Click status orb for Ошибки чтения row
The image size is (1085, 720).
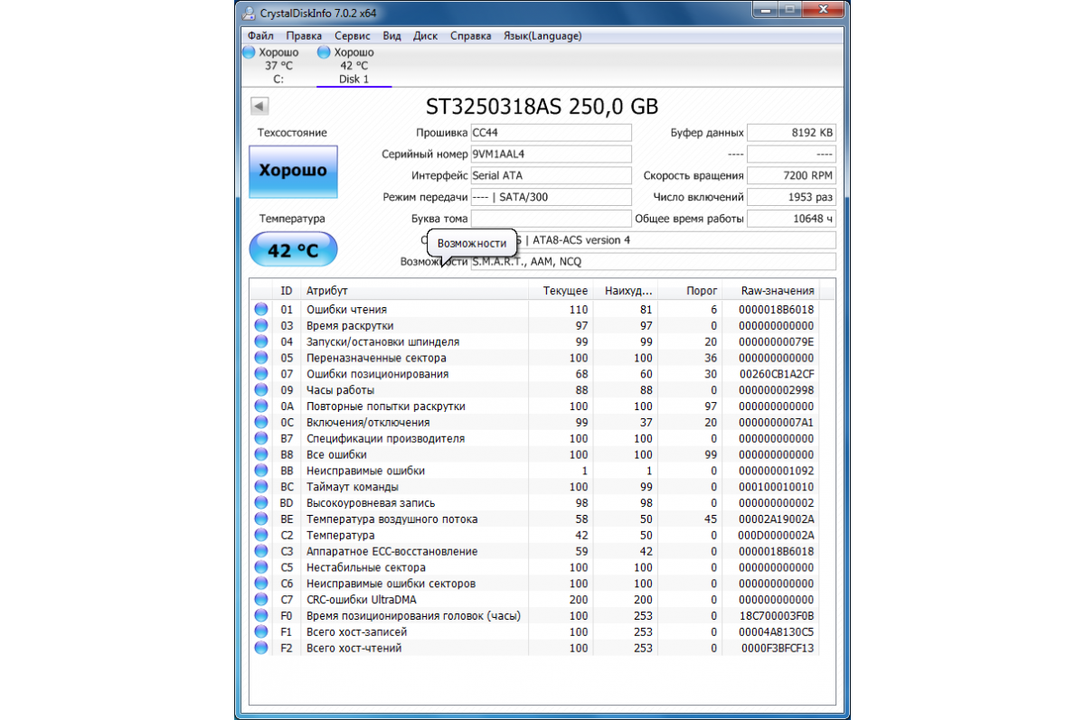click(261, 310)
